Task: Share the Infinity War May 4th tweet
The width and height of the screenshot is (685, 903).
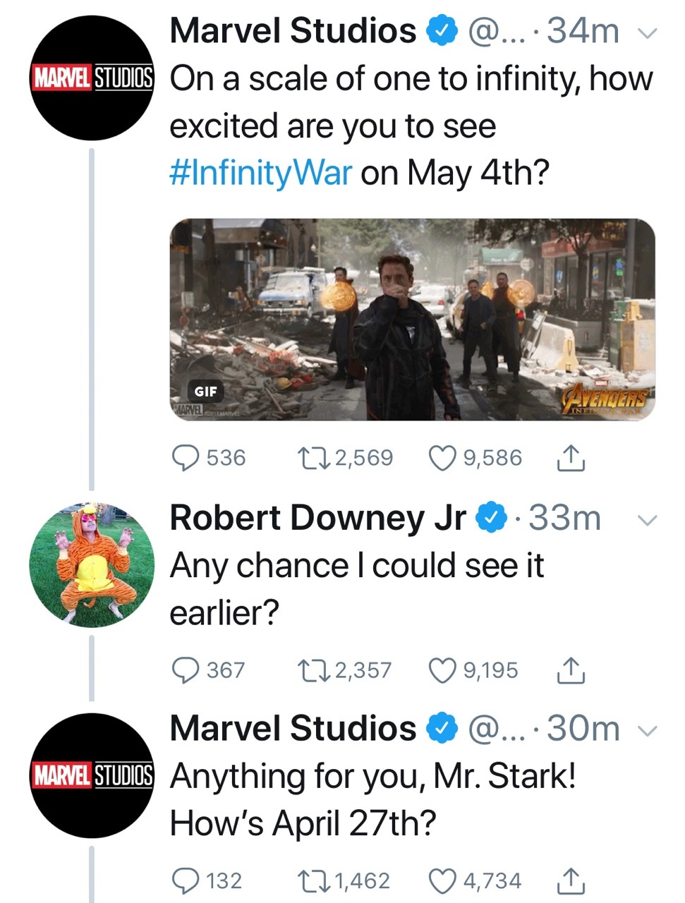Action: [570, 459]
